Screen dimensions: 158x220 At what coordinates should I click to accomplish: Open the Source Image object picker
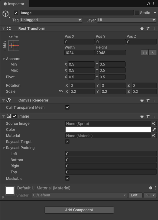click(154, 123)
